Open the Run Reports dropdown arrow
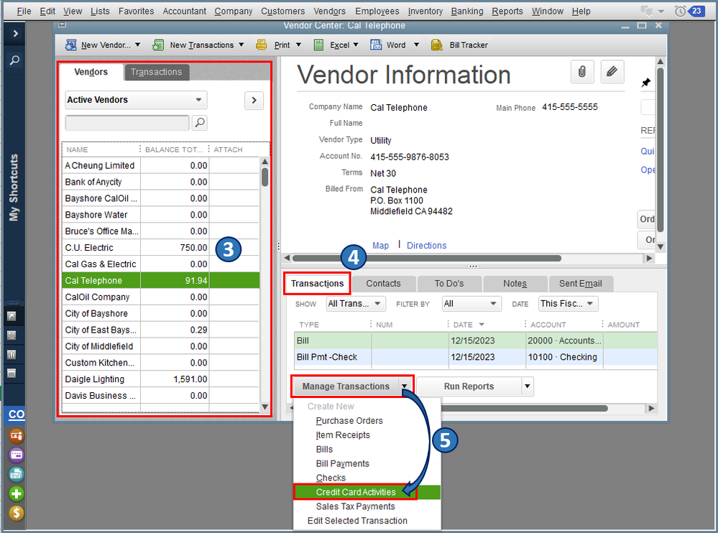Screen dimensions: 718x533 point(527,386)
